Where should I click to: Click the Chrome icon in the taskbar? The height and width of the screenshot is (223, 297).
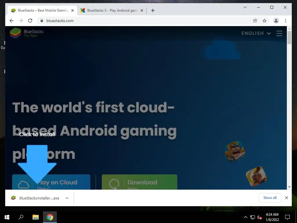pyautogui.click(x=50, y=217)
